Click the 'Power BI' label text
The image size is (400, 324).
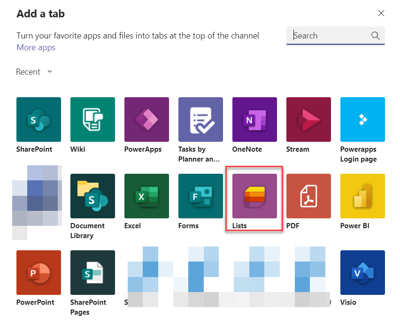(355, 226)
